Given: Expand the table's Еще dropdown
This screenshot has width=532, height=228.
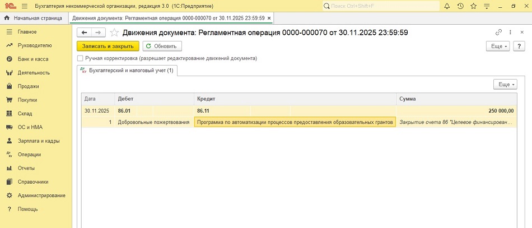Looking at the screenshot, I should [505, 84].
